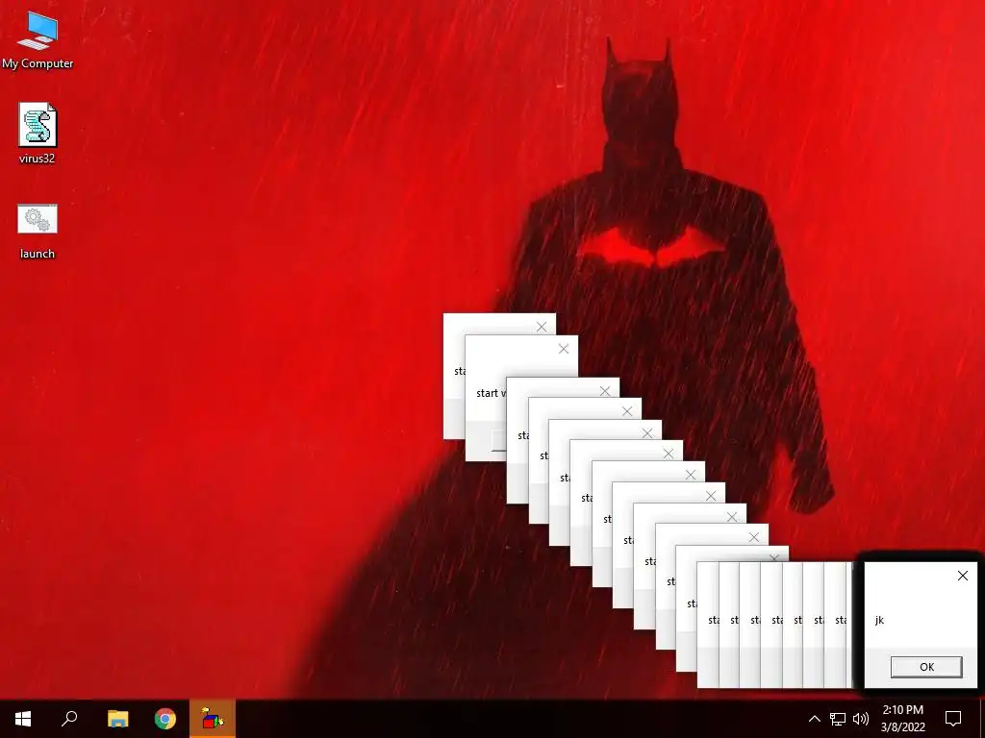Close the jk message dialog
Viewport: 985px width, 738px height.
(x=962, y=576)
